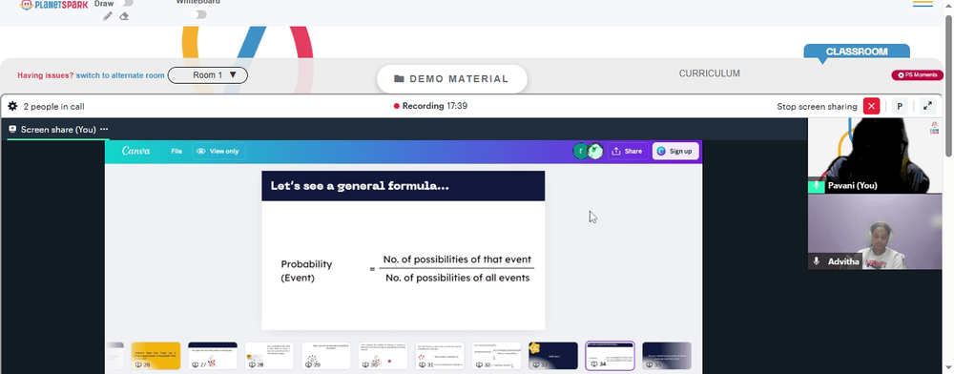
Task: Select the current slide 34 thumbnail
Action: pyautogui.click(x=611, y=356)
